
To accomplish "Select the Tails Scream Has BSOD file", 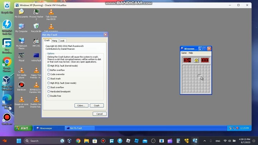I will tap(51, 14).
